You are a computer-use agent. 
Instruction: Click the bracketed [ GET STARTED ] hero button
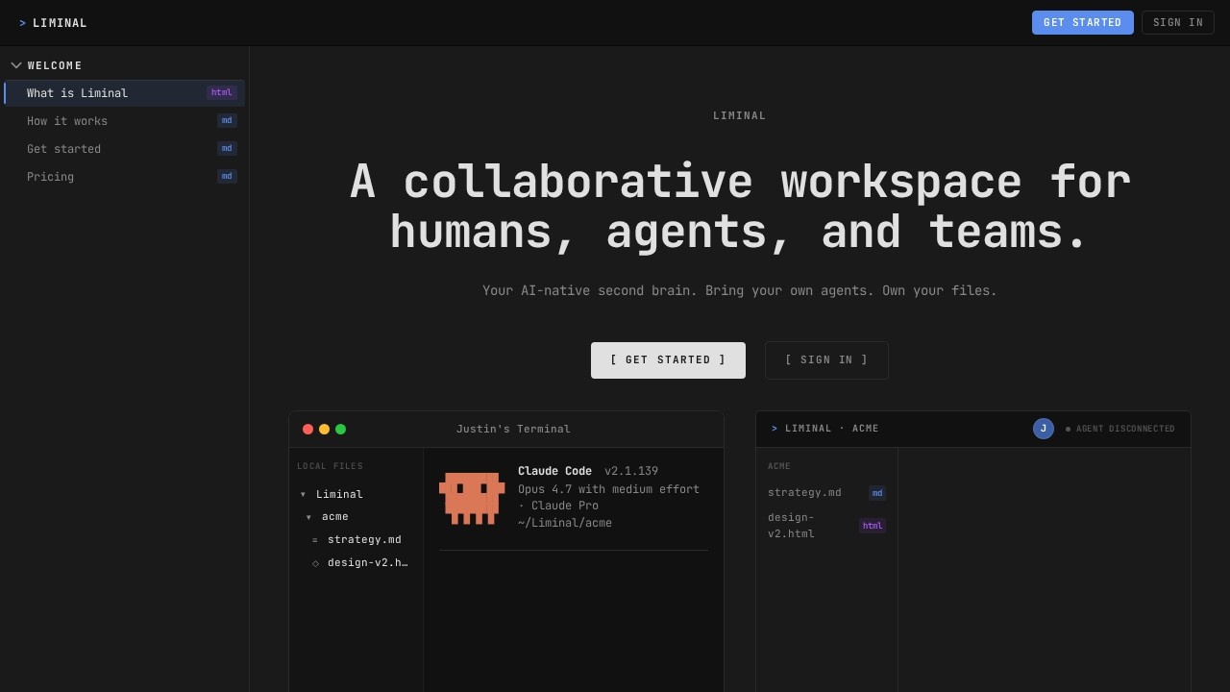pos(668,360)
